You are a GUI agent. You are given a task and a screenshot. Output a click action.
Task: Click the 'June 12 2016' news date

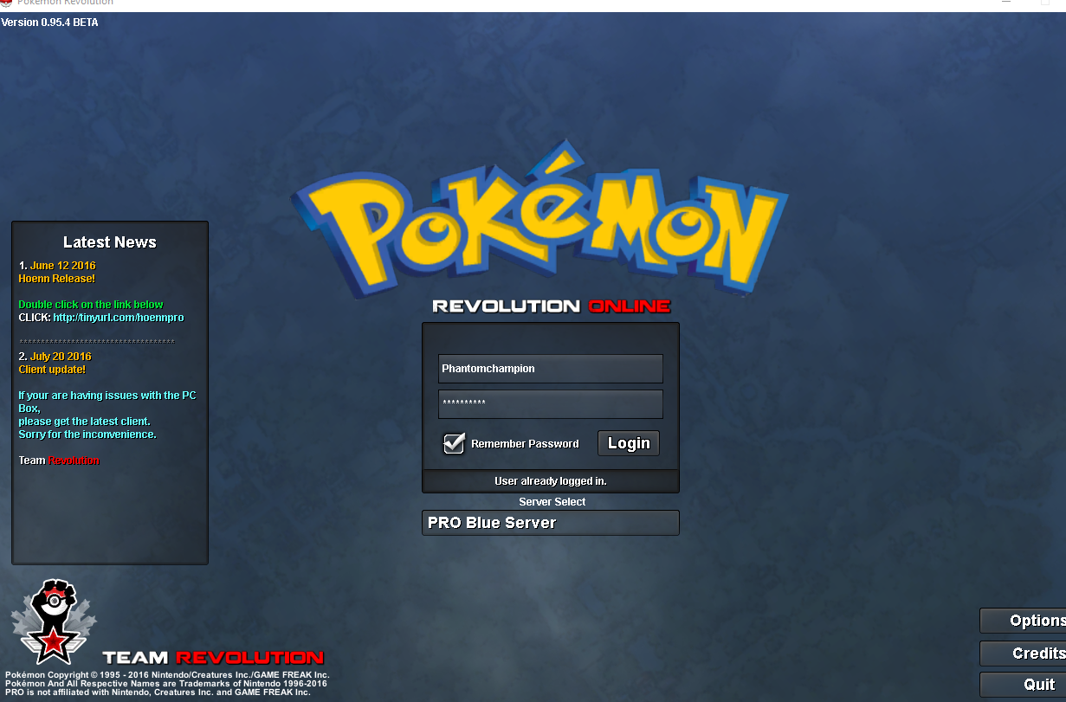click(x=63, y=266)
